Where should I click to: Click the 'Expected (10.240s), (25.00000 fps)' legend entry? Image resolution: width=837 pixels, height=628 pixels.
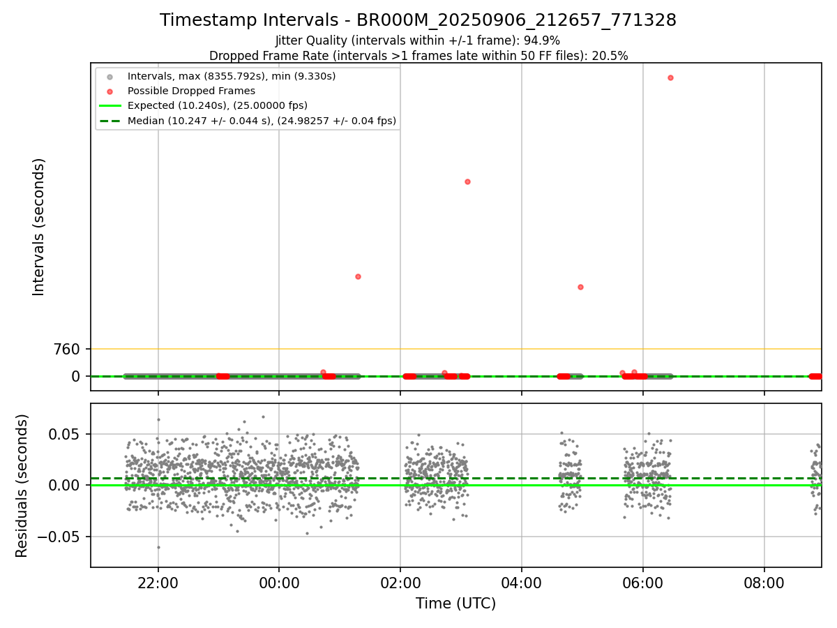click(218, 105)
